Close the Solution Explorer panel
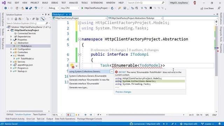This screenshot has width=224, height=126. pos(49,15)
